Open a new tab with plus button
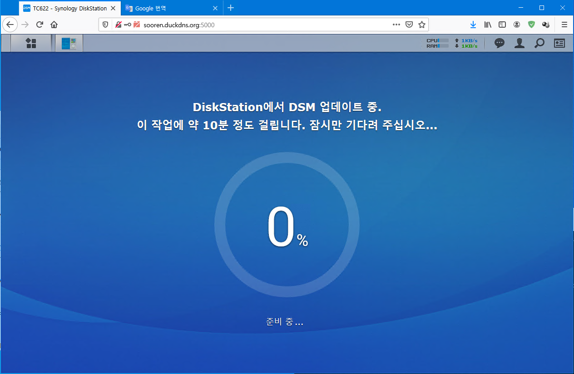This screenshot has width=574, height=374. click(231, 8)
